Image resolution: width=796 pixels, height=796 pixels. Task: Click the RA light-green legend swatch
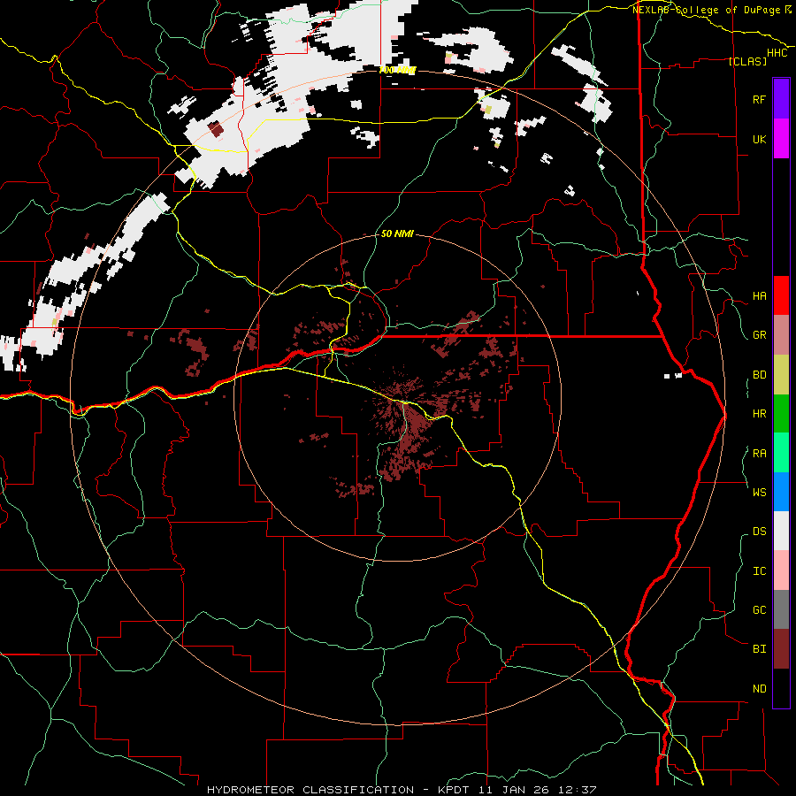pos(781,453)
